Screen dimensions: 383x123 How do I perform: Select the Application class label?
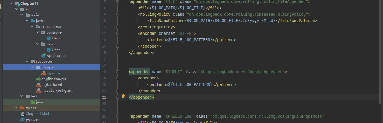point(56,56)
